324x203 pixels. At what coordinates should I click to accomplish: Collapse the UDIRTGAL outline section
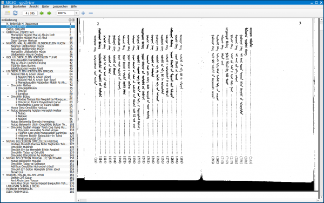3,32
